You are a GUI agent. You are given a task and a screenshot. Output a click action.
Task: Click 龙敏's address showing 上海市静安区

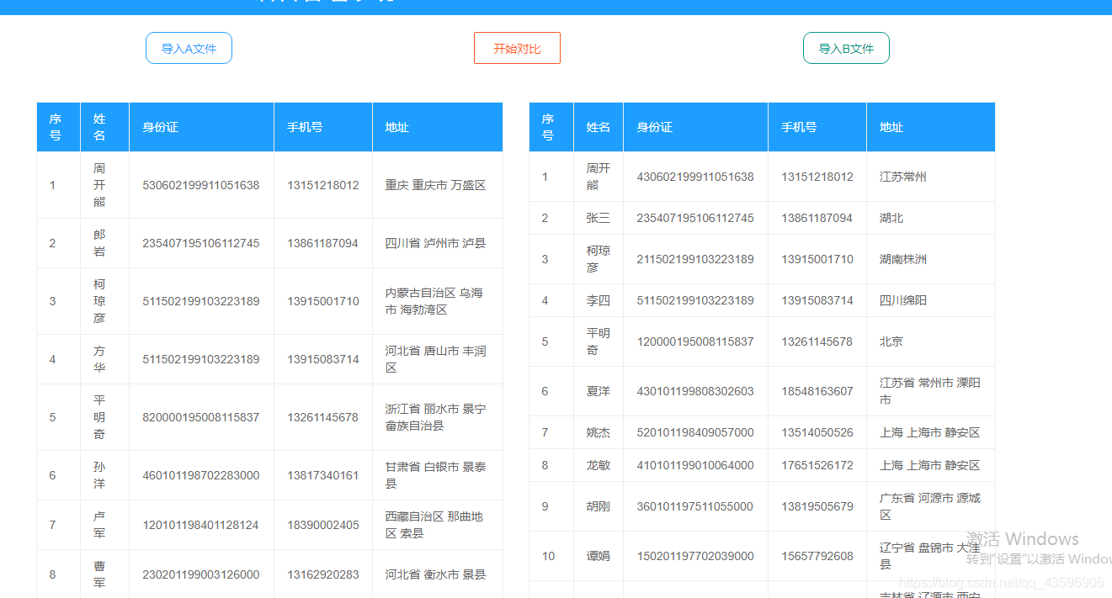(x=929, y=465)
